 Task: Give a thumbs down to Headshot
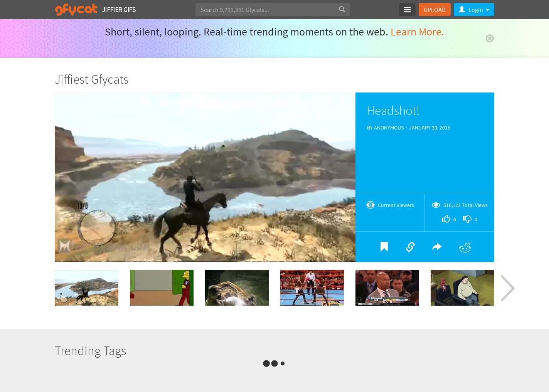pyautogui.click(x=467, y=219)
